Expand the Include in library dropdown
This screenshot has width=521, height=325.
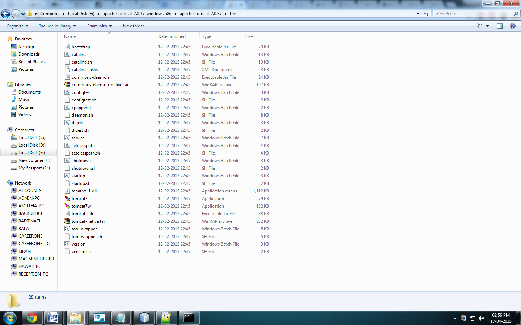point(58,26)
